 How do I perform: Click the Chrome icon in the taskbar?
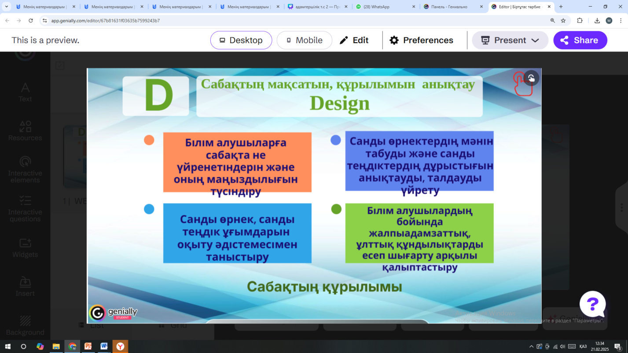coord(72,346)
